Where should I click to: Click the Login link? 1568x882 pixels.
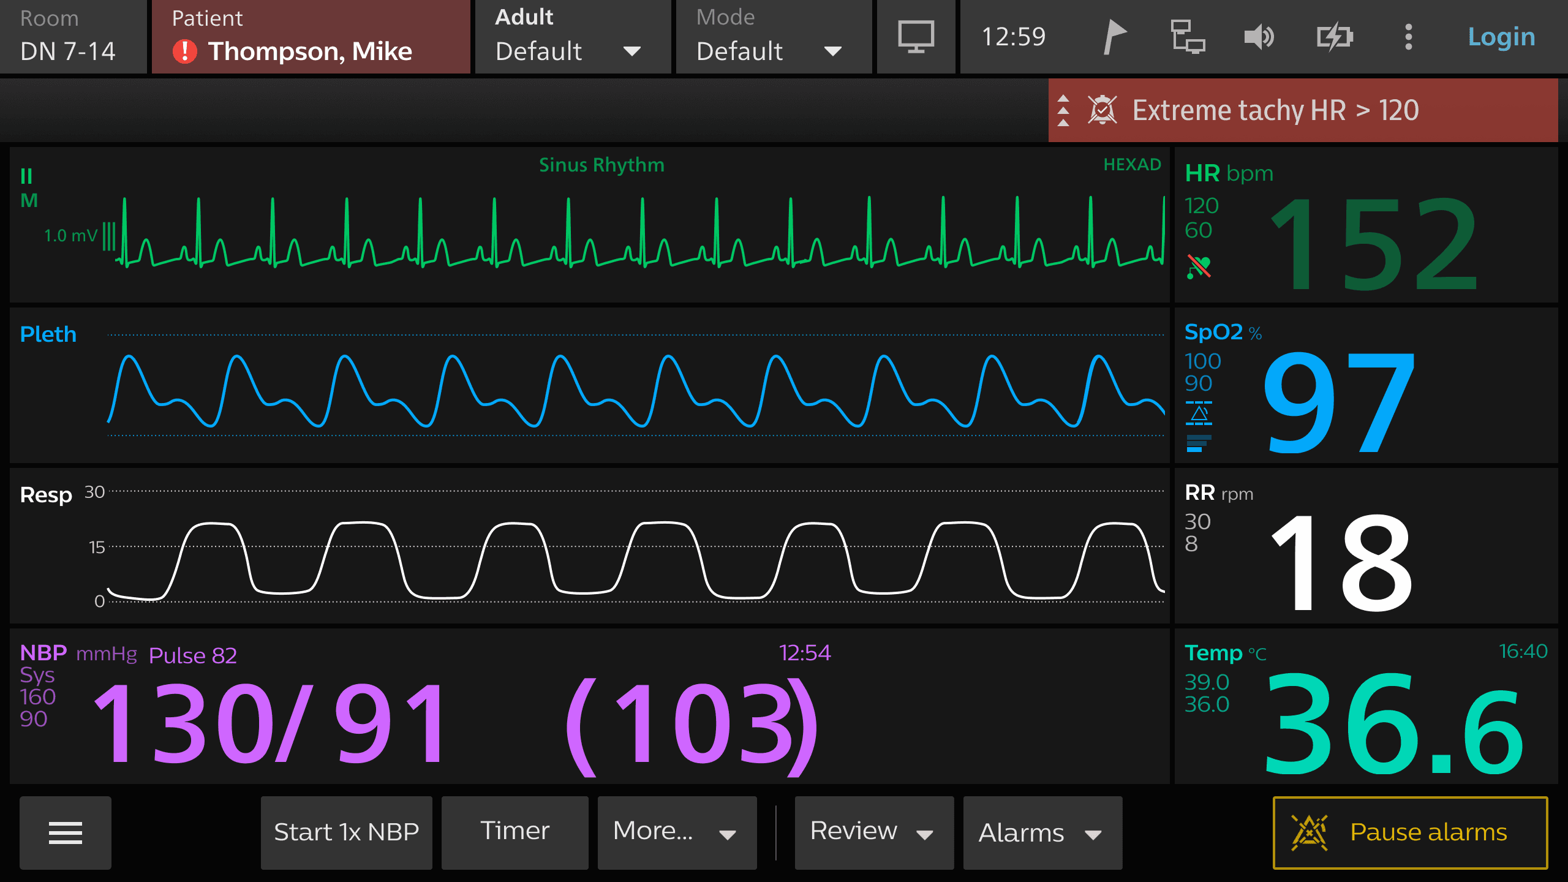tap(1501, 37)
